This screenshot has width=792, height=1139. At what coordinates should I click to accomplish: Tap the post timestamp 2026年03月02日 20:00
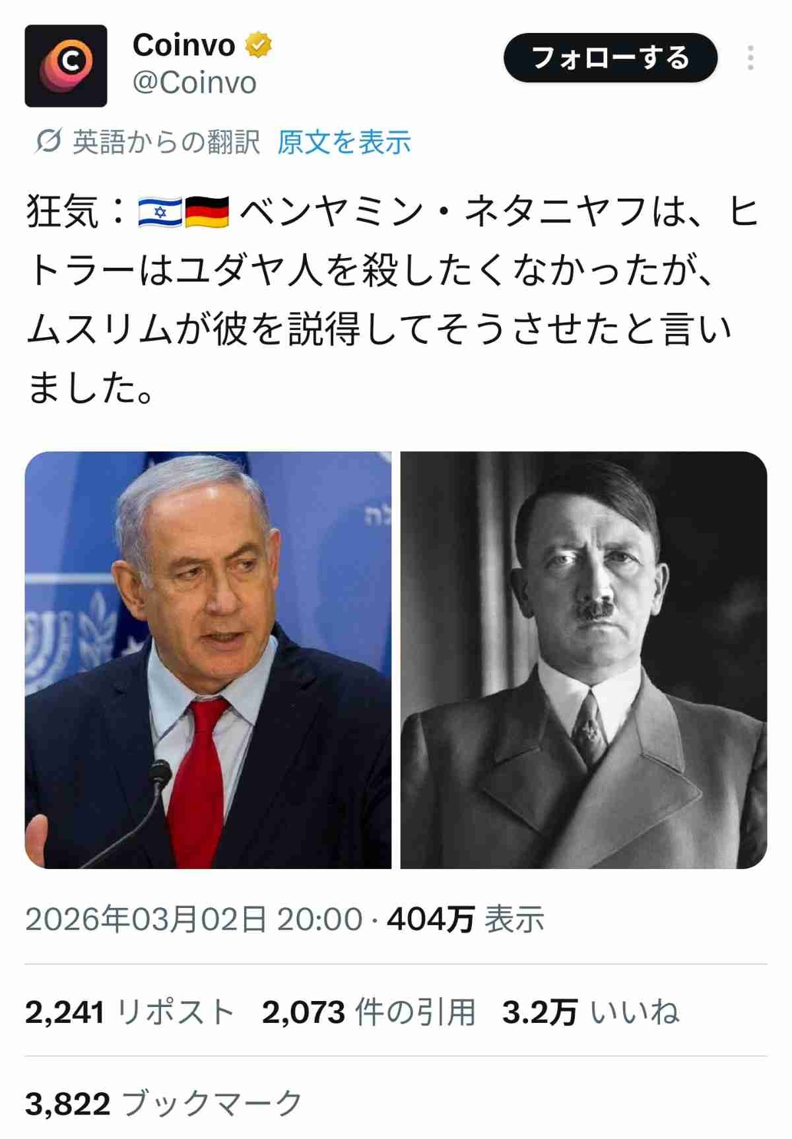(194, 919)
